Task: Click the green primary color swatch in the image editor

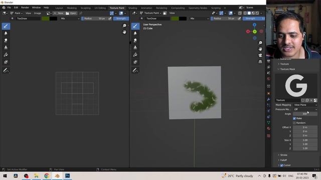Action: (x=46, y=18)
